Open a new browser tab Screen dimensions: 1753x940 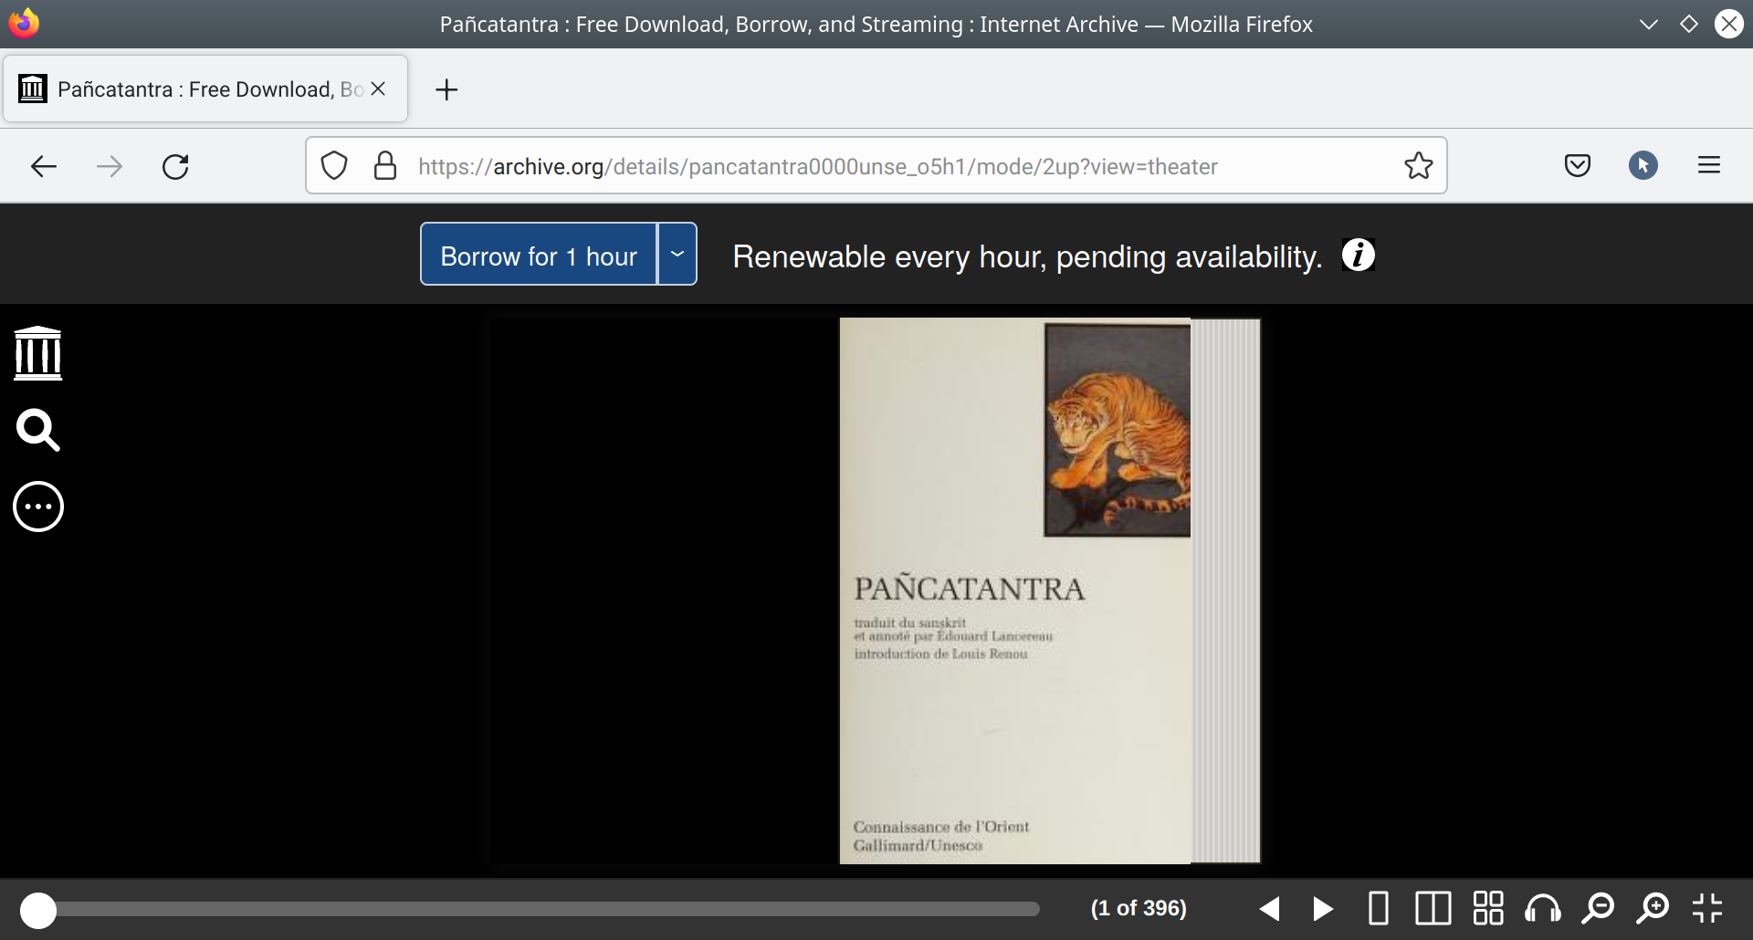pyautogui.click(x=446, y=89)
